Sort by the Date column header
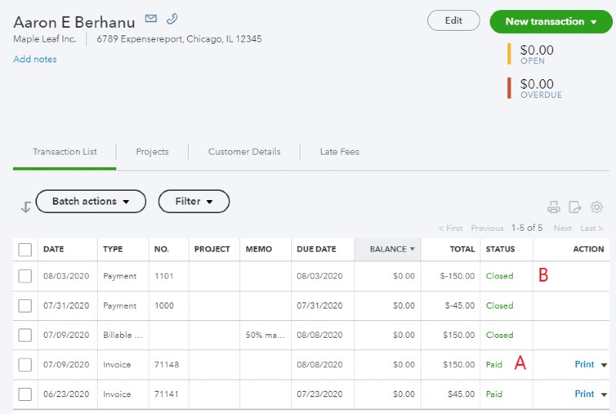616x414 pixels. tap(53, 249)
